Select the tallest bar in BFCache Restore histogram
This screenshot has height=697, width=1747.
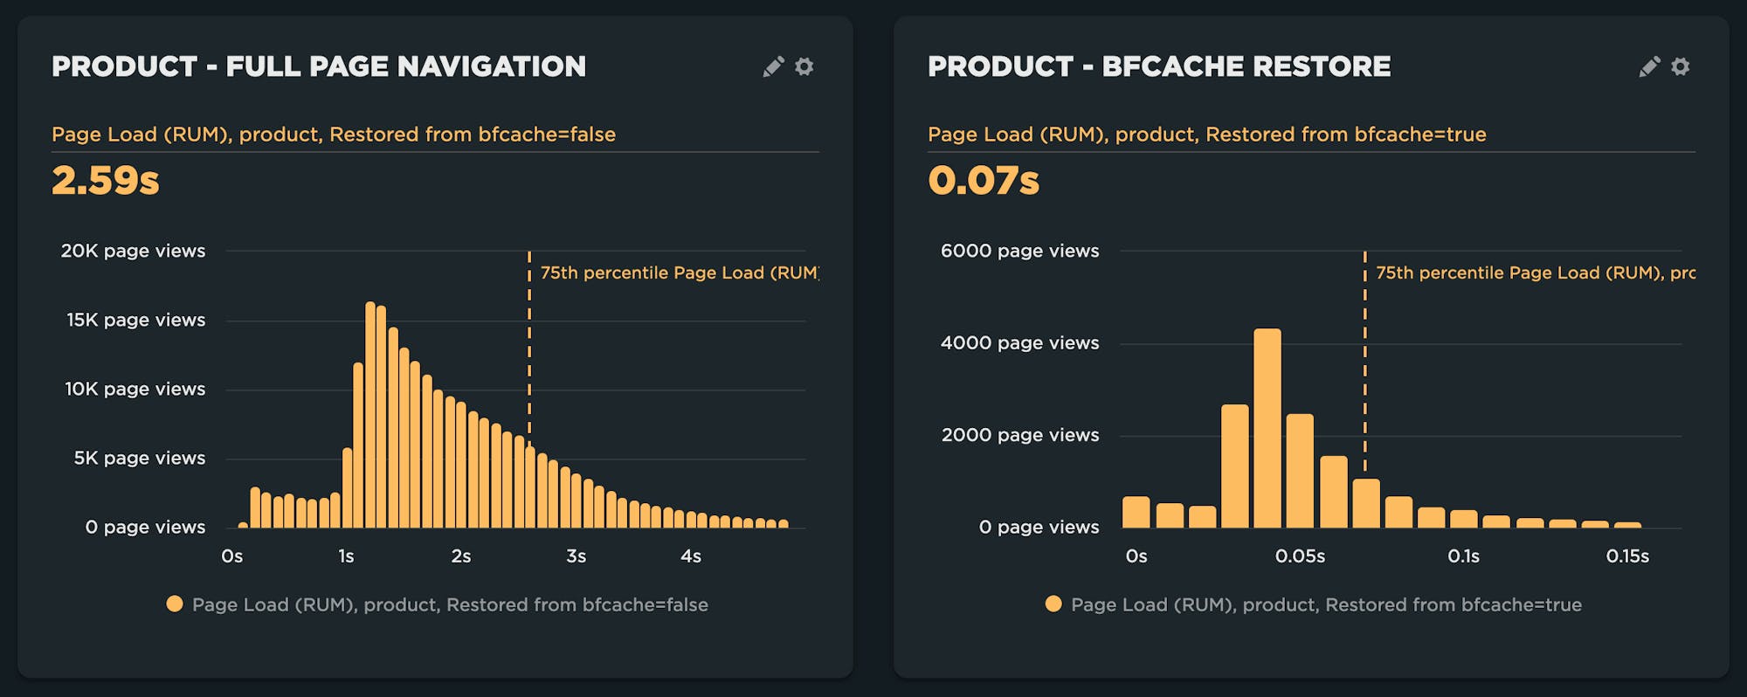point(1267,428)
